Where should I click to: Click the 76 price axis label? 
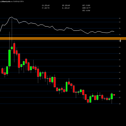tap(120, 28)
